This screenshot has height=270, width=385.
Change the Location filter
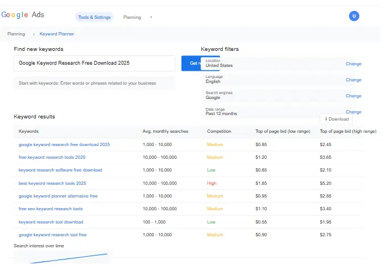353,64
